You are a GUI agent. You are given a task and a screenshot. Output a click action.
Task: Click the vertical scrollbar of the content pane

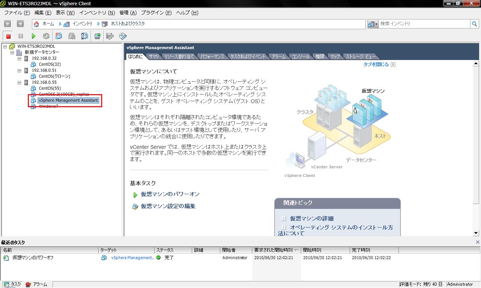tap(476, 148)
